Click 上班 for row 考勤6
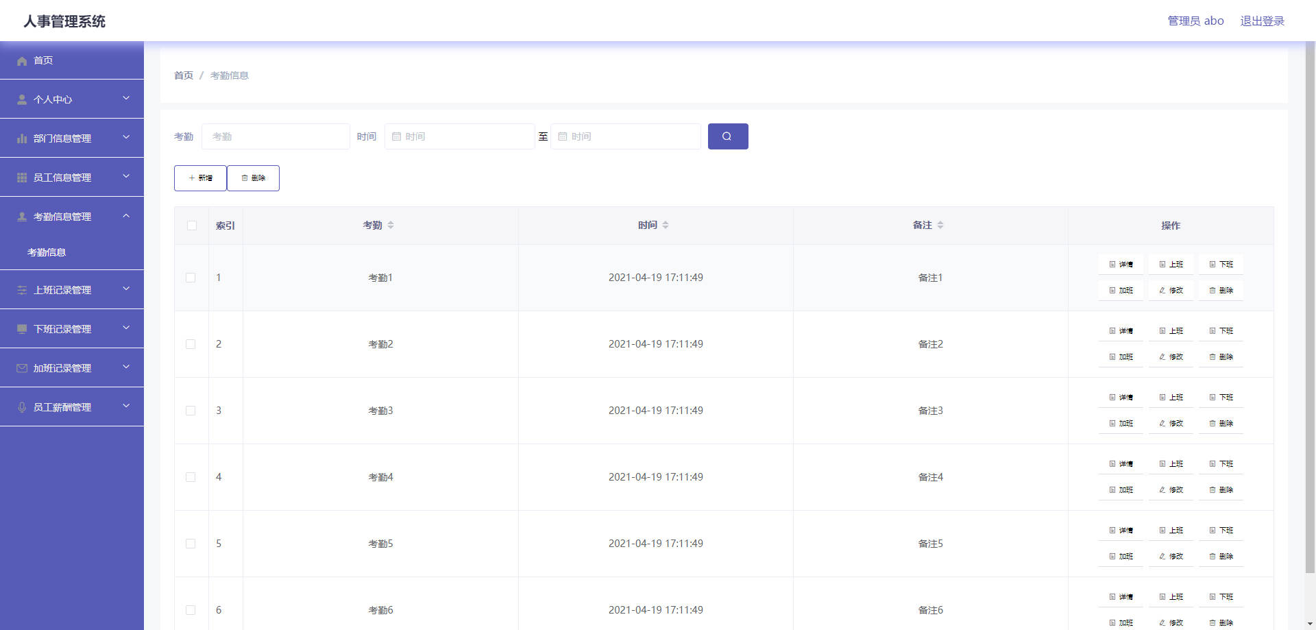The image size is (1316, 630). [1171, 596]
